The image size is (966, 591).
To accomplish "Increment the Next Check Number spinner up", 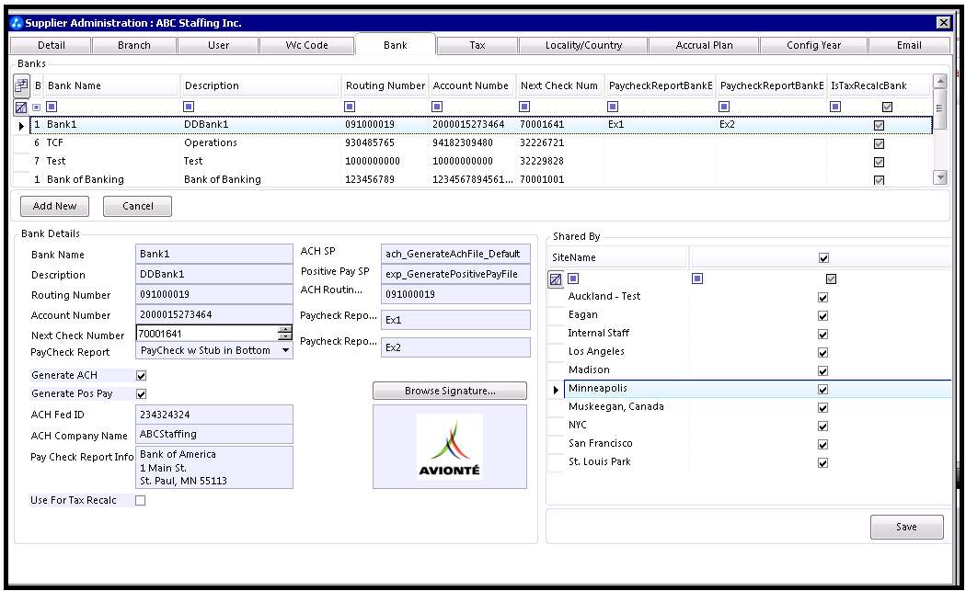I will point(285,329).
